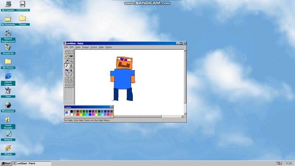
Task: Choose the straight Line tool
Action: [x=66, y=75]
